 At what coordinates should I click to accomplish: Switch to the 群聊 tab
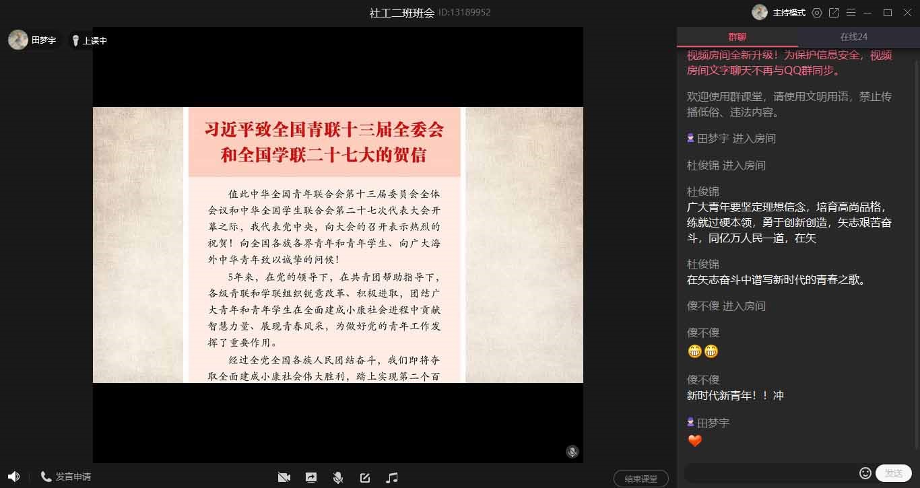click(737, 37)
